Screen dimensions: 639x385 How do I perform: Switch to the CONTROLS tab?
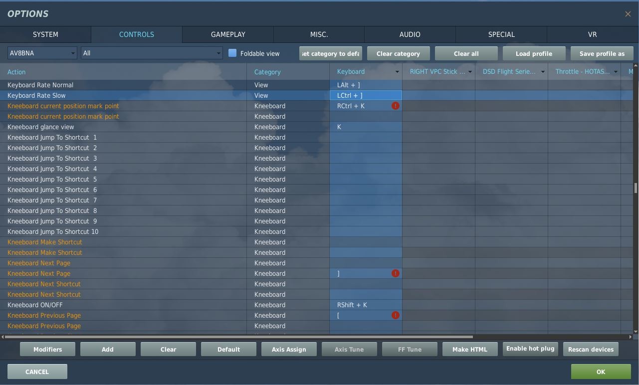click(x=137, y=34)
